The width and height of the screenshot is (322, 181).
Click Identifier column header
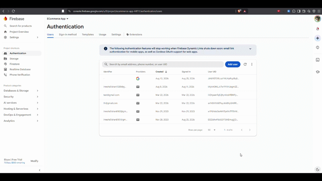(107, 72)
